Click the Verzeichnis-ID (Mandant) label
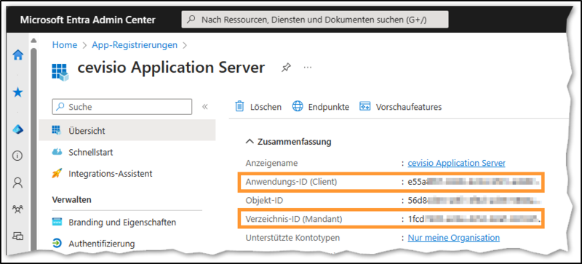This screenshot has height=264, width=582. coord(294,219)
